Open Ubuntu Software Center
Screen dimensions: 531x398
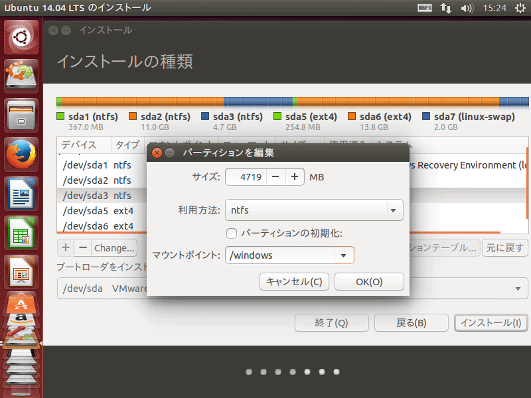[x=21, y=303]
